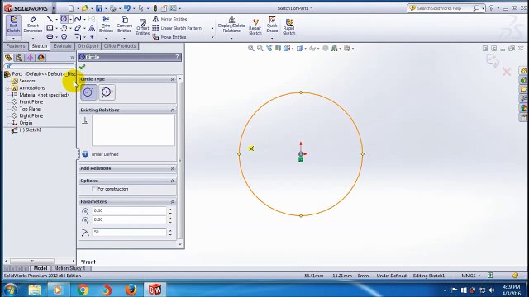Viewport: 529px width, 297px height.
Task: Click the Search SolidWorks Help box
Action: [x=444, y=8]
